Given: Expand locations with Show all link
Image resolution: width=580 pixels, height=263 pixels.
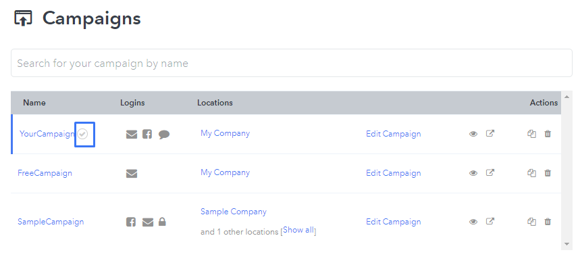Looking at the screenshot, I should coord(298,230).
